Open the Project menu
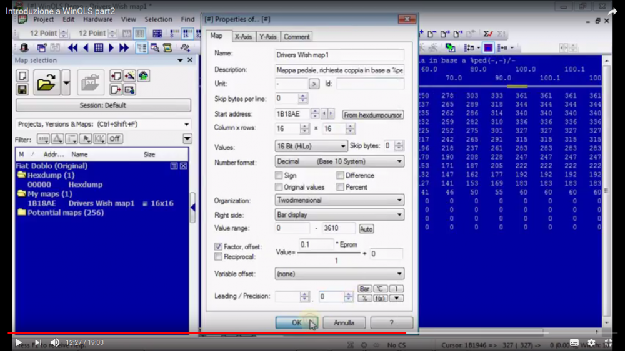This screenshot has width=625, height=351. pos(44,19)
